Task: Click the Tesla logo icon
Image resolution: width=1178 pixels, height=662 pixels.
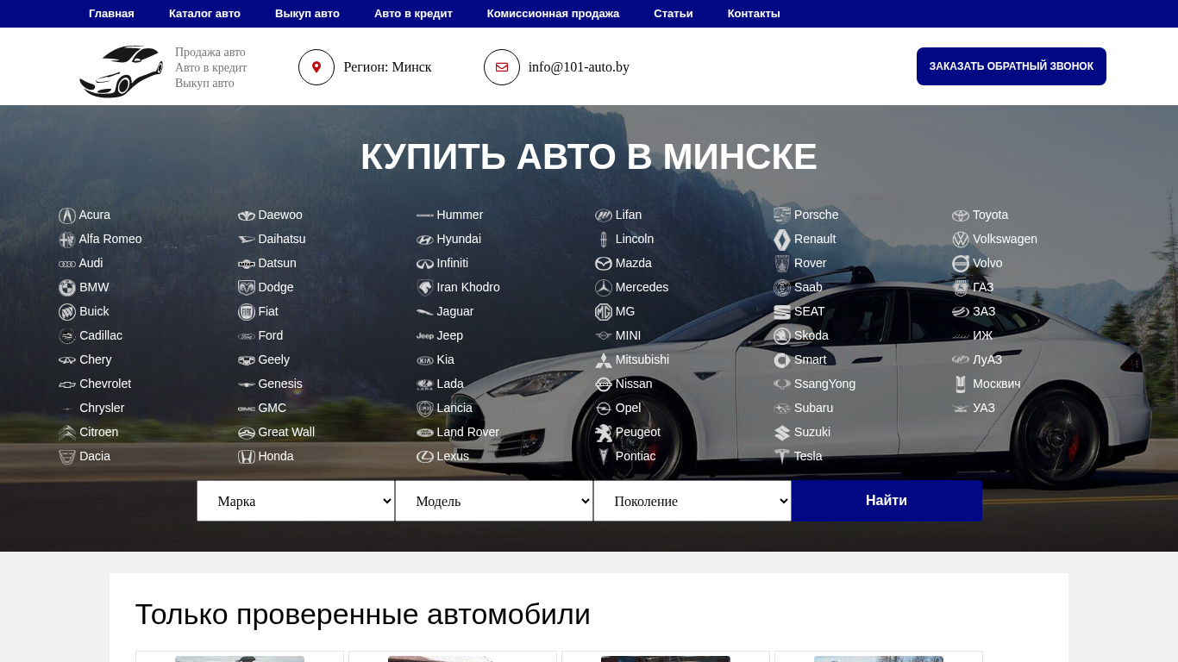Action: click(781, 457)
